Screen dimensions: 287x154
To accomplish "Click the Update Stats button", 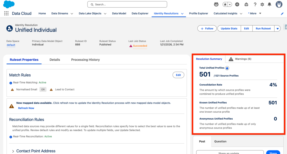I will pos(229,29).
